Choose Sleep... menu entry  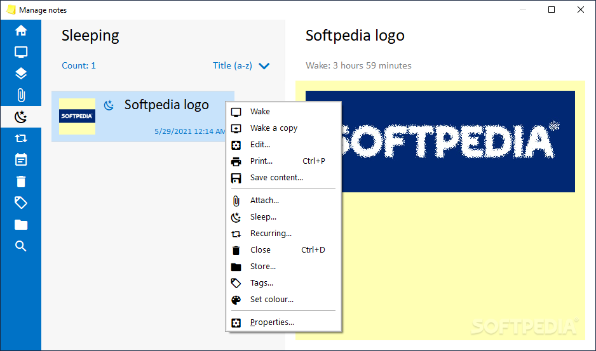283,217
